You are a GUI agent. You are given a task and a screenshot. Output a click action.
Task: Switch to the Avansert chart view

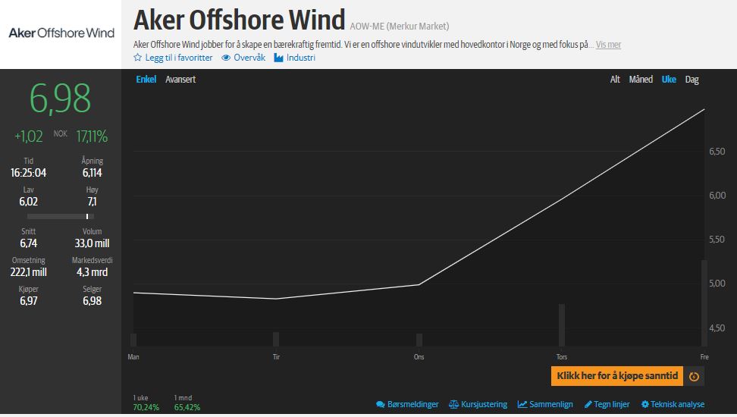pyautogui.click(x=180, y=80)
